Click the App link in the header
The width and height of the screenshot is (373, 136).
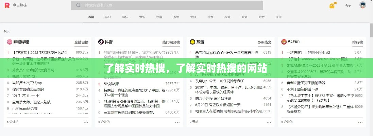(x=348, y=5)
